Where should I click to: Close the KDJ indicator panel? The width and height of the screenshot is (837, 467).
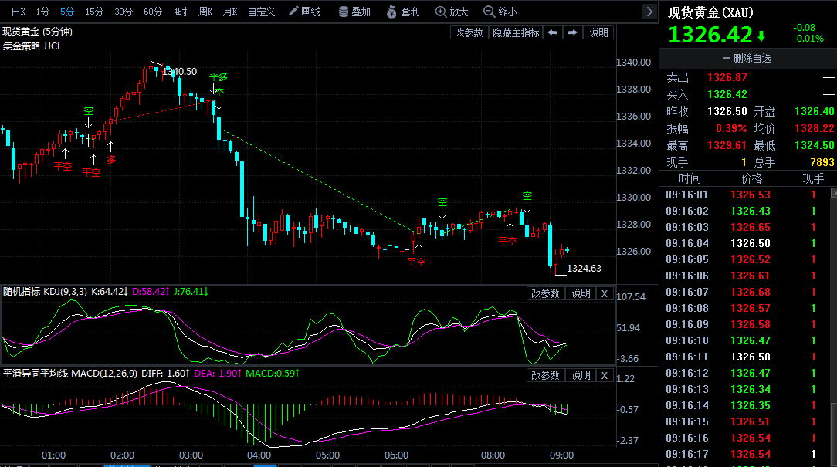605,293
